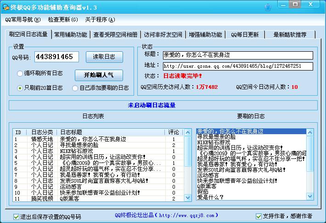The width and height of the screenshot is (326, 223).
Task: Select row 6 超灵超好玩的福气杯 in 日志列表
Action: coord(98,169)
